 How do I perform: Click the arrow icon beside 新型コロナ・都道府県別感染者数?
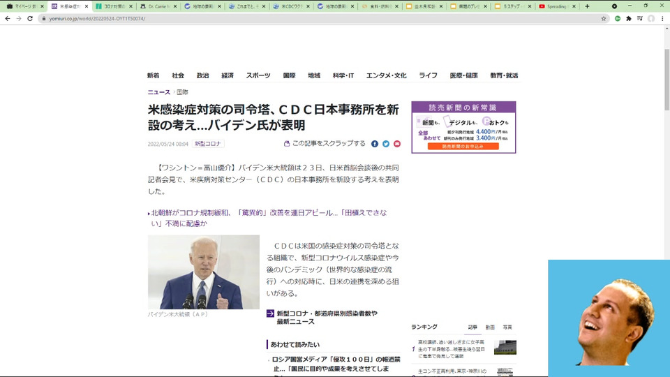270,313
